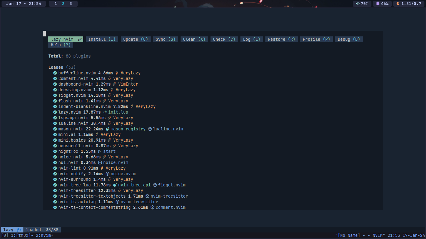The height and width of the screenshot is (239, 426).
Task: Select tmux window 2:nvim
Action: (45, 236)
